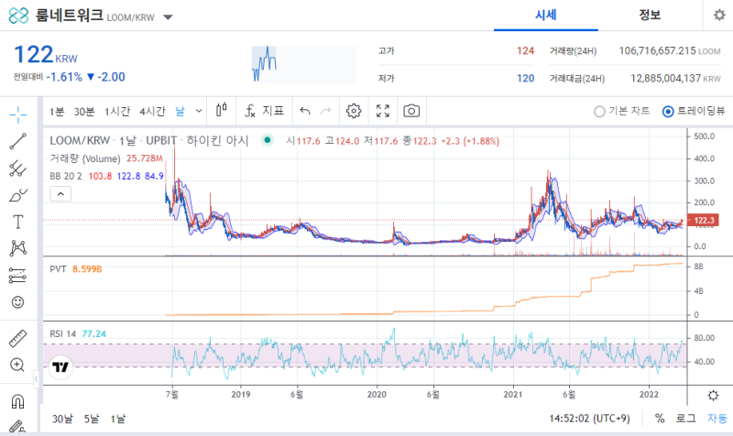Set range to 5날

pyautogui.click(x=92, y=419)
